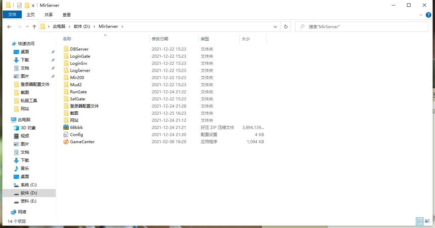Expand the ribbon with the chevron

coord(421,15)
